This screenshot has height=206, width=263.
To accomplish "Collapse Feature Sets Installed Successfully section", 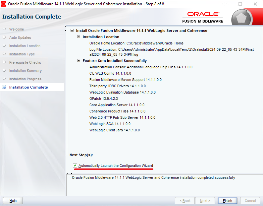I will (79, 61).
